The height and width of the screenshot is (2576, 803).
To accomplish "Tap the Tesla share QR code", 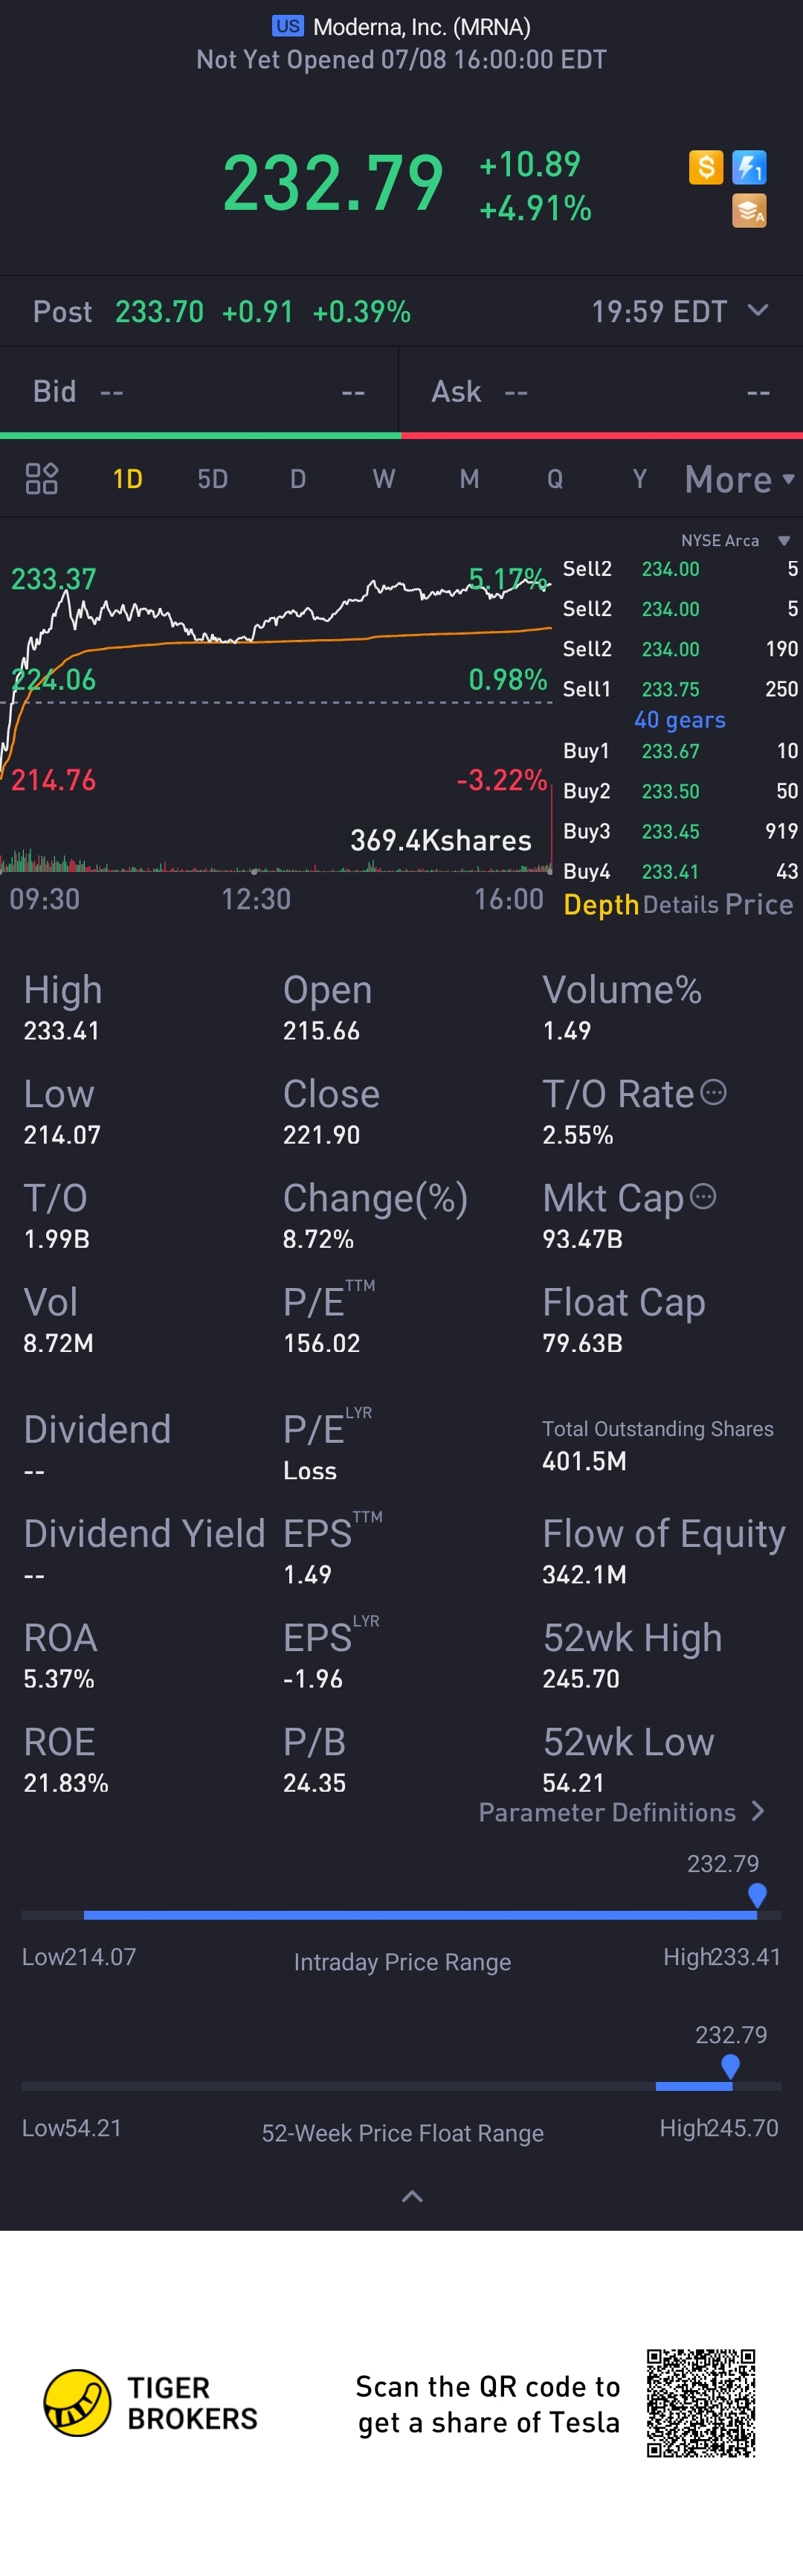I will pyautogui.click(x=700, y=2403).
